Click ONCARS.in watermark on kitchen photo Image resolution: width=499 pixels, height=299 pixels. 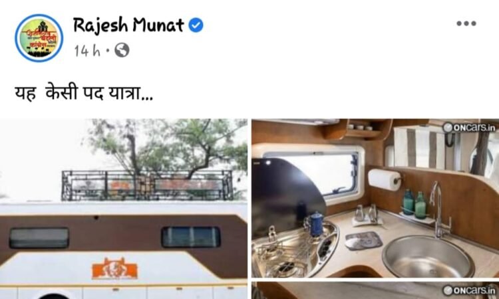click(x=470, y=128)
